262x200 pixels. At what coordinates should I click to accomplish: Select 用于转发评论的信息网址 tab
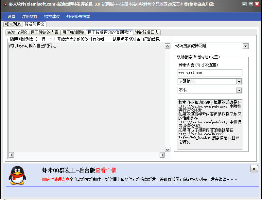(x=110, y=32)
